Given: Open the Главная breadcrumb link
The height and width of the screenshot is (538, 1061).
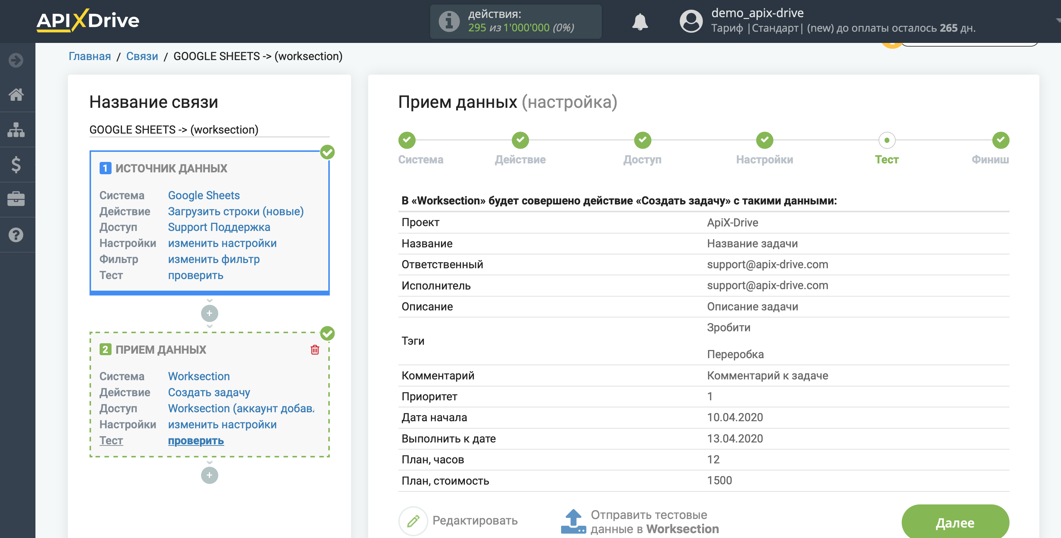Looking at the screenshot, I should click(90, 56).
